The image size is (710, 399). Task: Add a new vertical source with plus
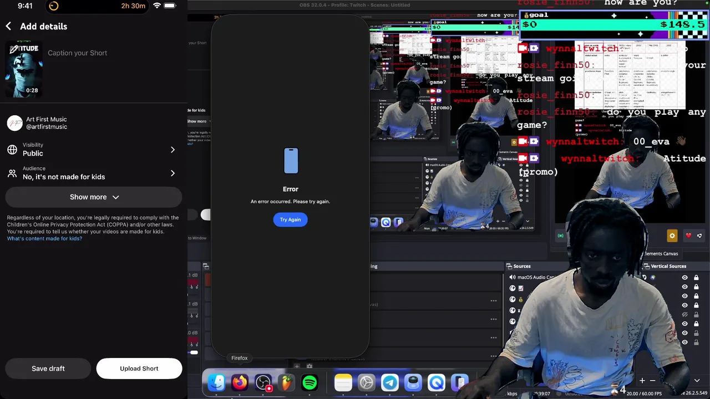pyautogui.click(x=642, y=381)
